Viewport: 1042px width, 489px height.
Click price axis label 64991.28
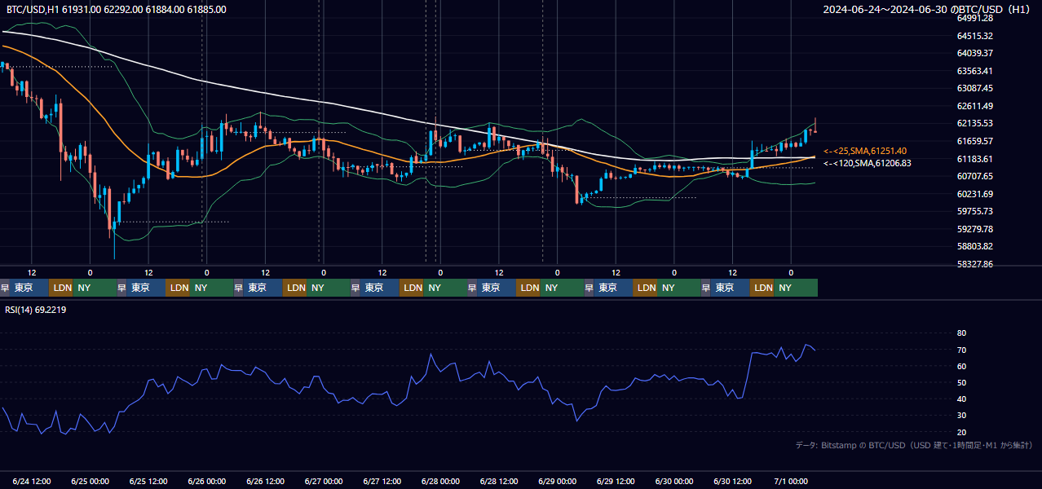974,18
